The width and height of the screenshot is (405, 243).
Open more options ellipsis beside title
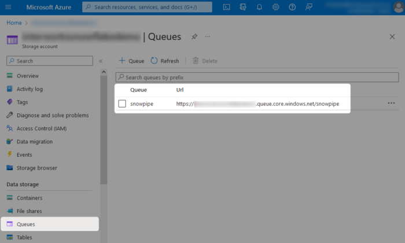208,36
